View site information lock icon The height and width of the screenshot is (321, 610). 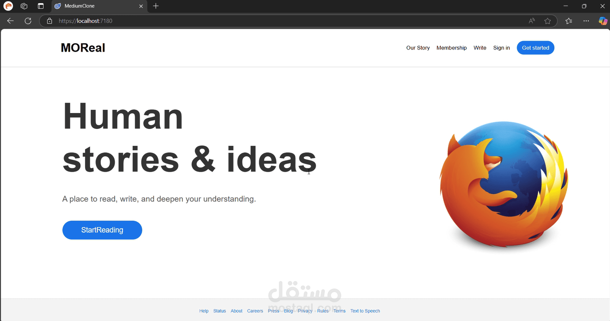click(50, 21)
